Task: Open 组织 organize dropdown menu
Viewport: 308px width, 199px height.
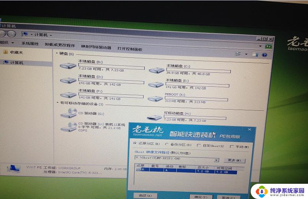Action: [6, 42]
